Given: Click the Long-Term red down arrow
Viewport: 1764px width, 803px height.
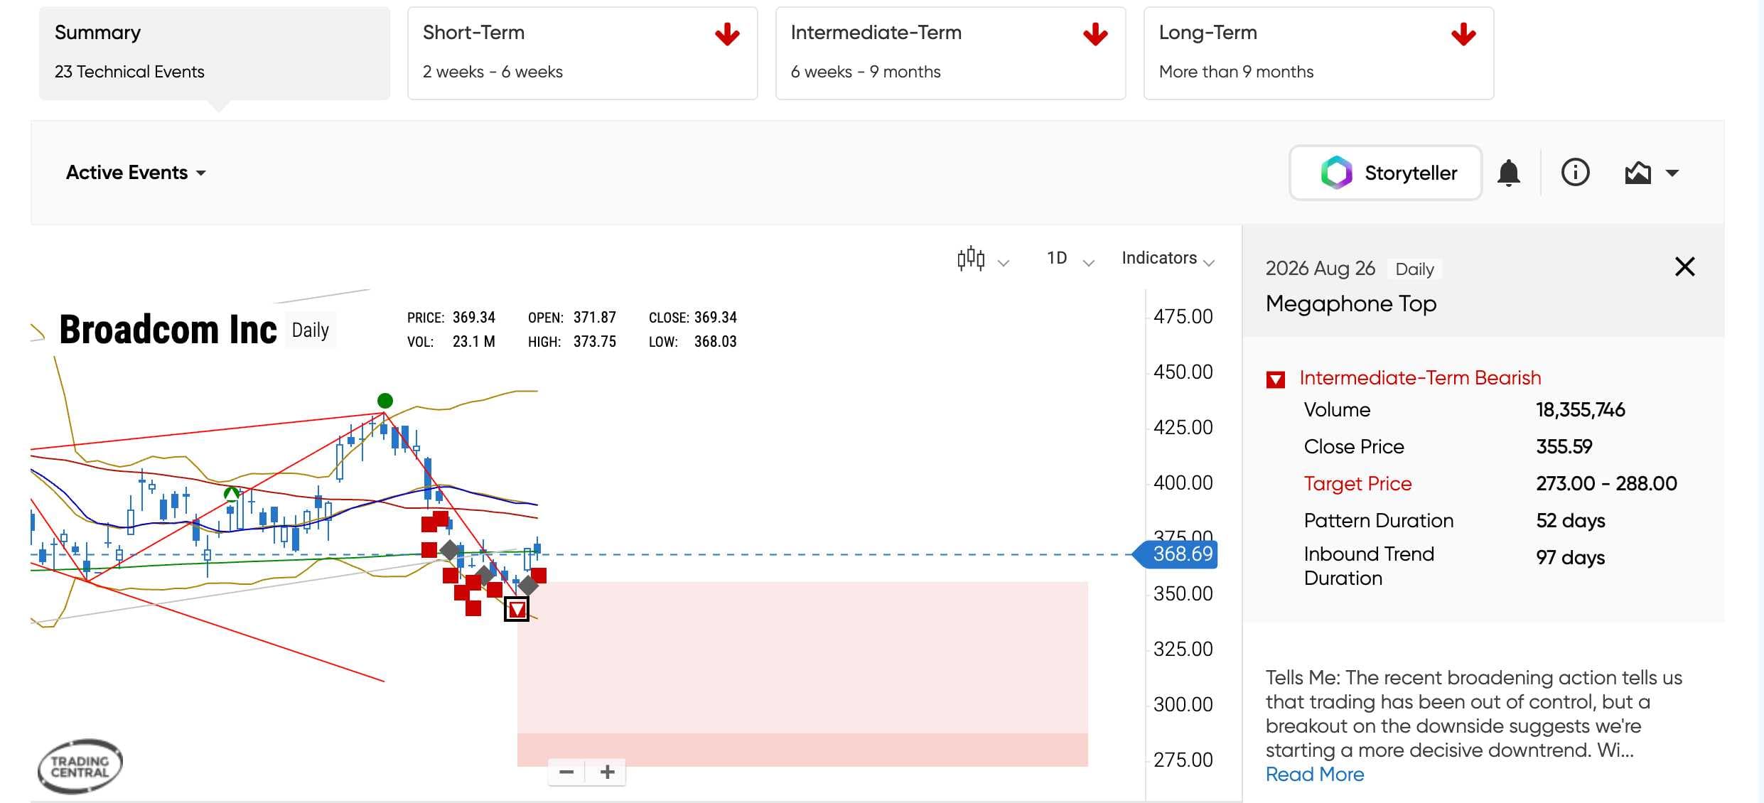Looking at the screenshot, I should [x=1463, y=34].
